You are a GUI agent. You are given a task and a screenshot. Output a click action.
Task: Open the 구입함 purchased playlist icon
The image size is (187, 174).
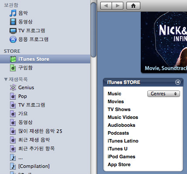click(13, 68)
